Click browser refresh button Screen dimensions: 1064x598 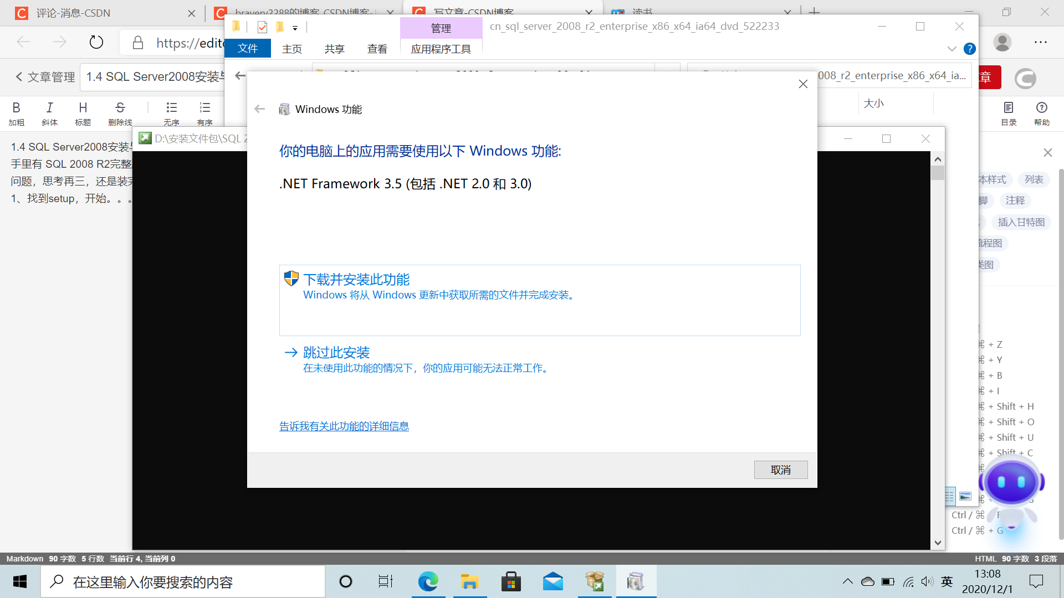(96, 42)
